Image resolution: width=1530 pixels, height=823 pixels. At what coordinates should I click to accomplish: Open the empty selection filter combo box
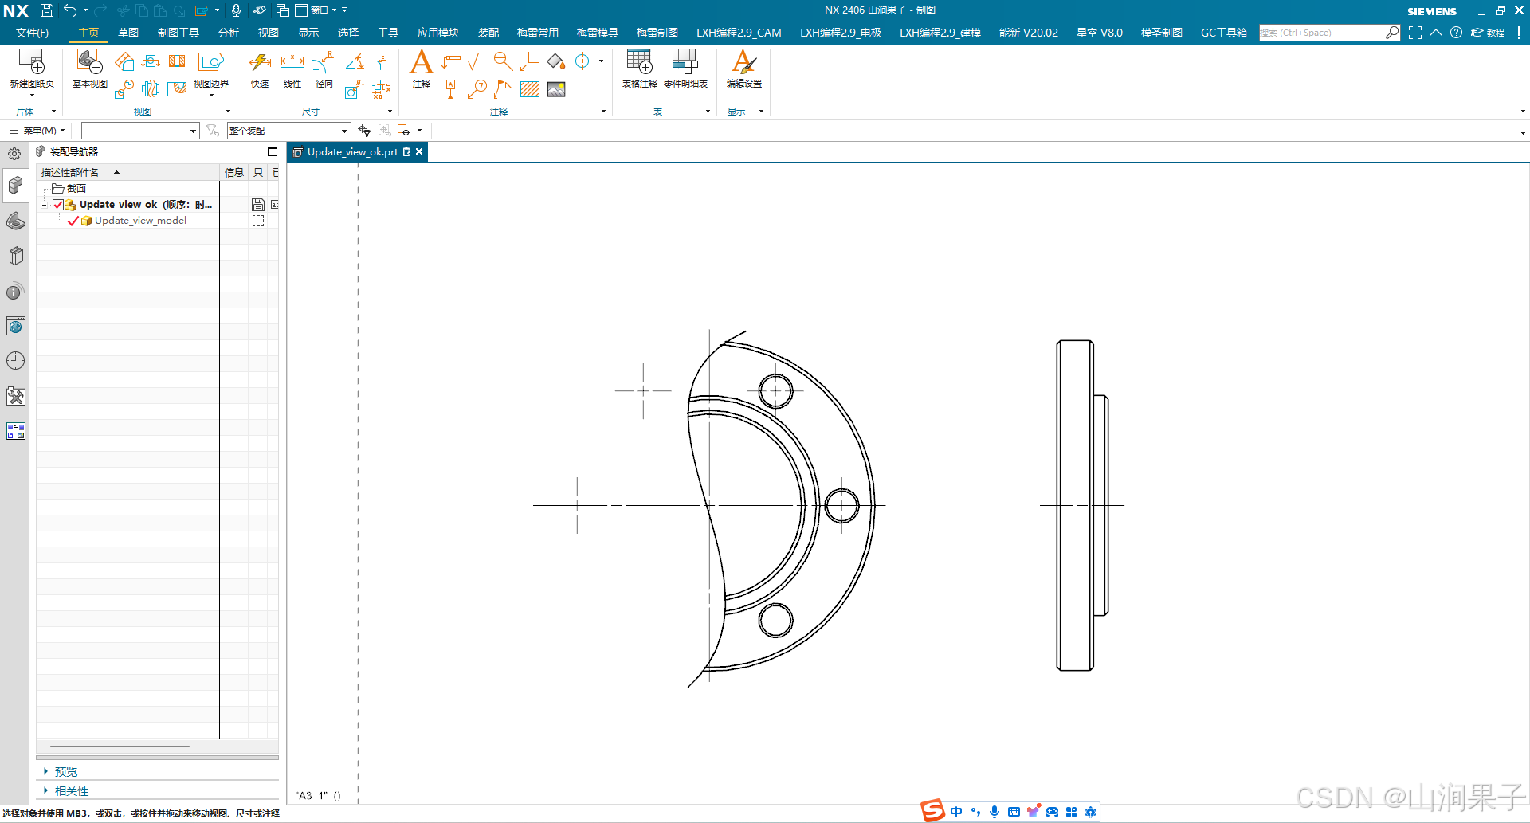click(139, 131)
